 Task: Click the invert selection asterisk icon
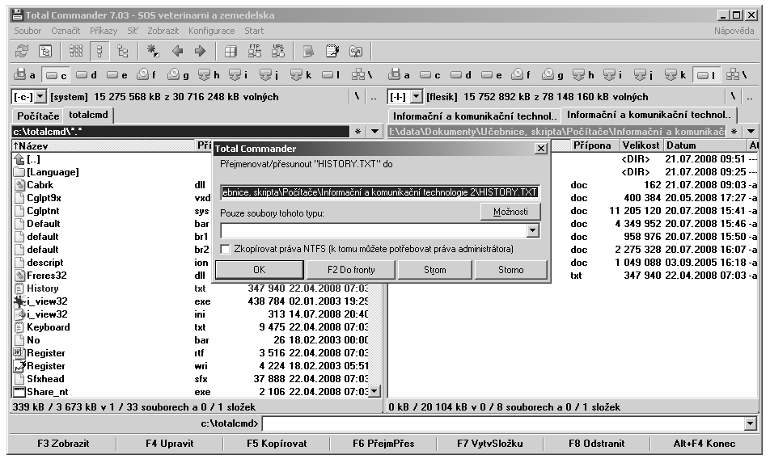coord(153,51)
